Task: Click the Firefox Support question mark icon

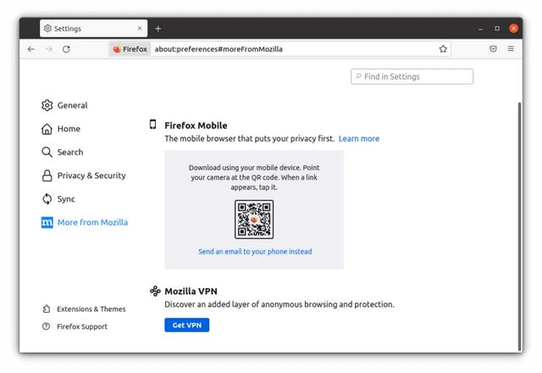Action: coord(46,326)
